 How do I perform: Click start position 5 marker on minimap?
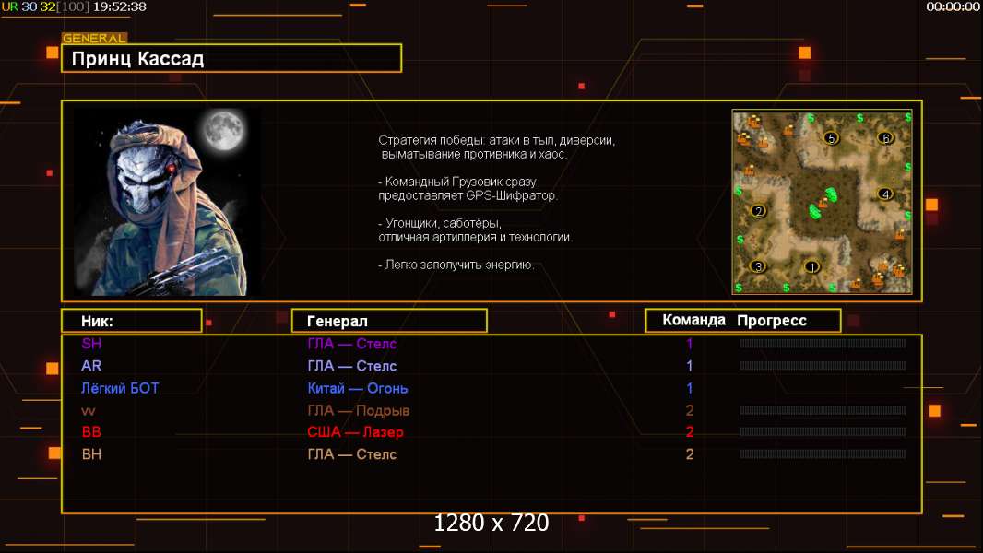(831, 137)
